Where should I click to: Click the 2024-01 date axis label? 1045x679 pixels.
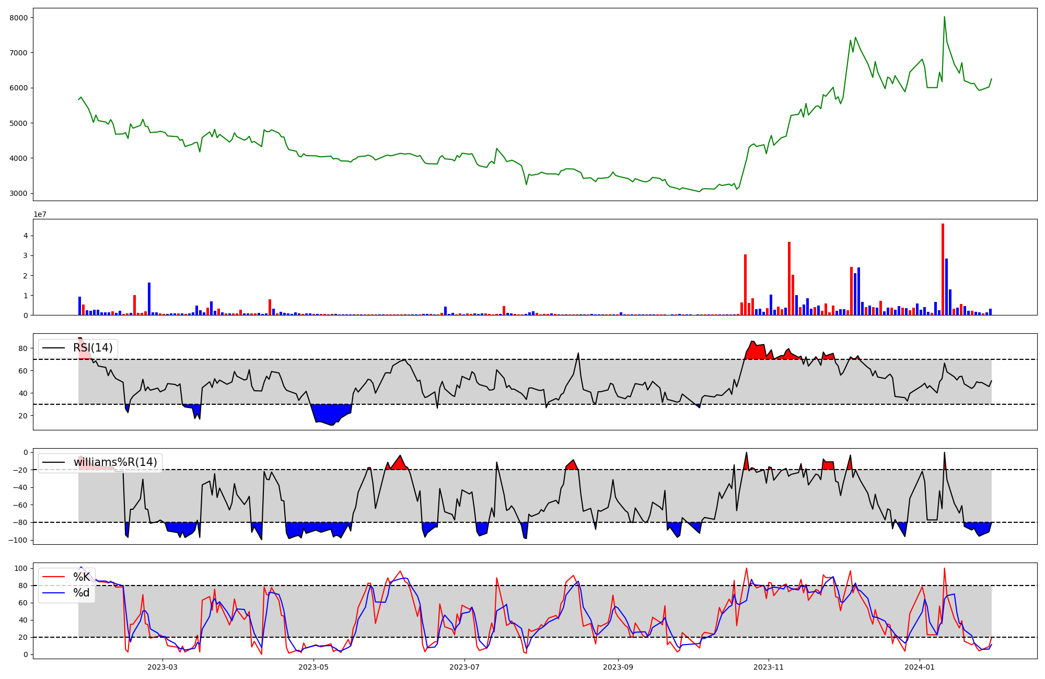pos(920,667)
